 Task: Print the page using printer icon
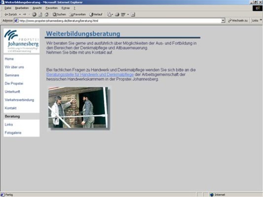117,15
